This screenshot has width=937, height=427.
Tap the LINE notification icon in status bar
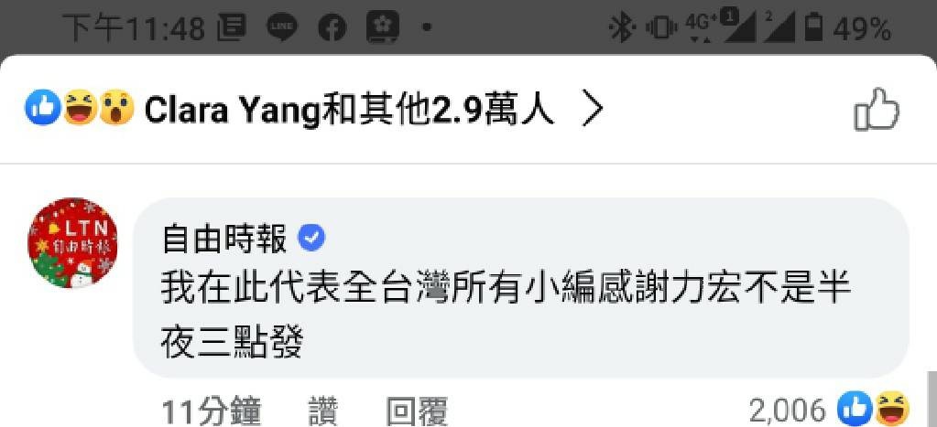pos(281,27)
